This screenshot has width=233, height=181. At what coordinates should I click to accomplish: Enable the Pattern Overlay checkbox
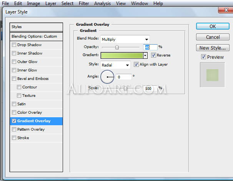click(14, 130)
